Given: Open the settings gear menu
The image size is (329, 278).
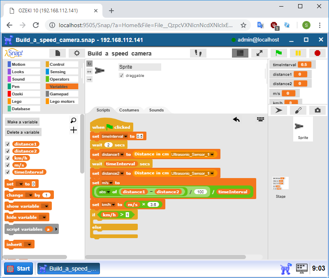Looking at the screenshot, I should click(x=77, y=53).
